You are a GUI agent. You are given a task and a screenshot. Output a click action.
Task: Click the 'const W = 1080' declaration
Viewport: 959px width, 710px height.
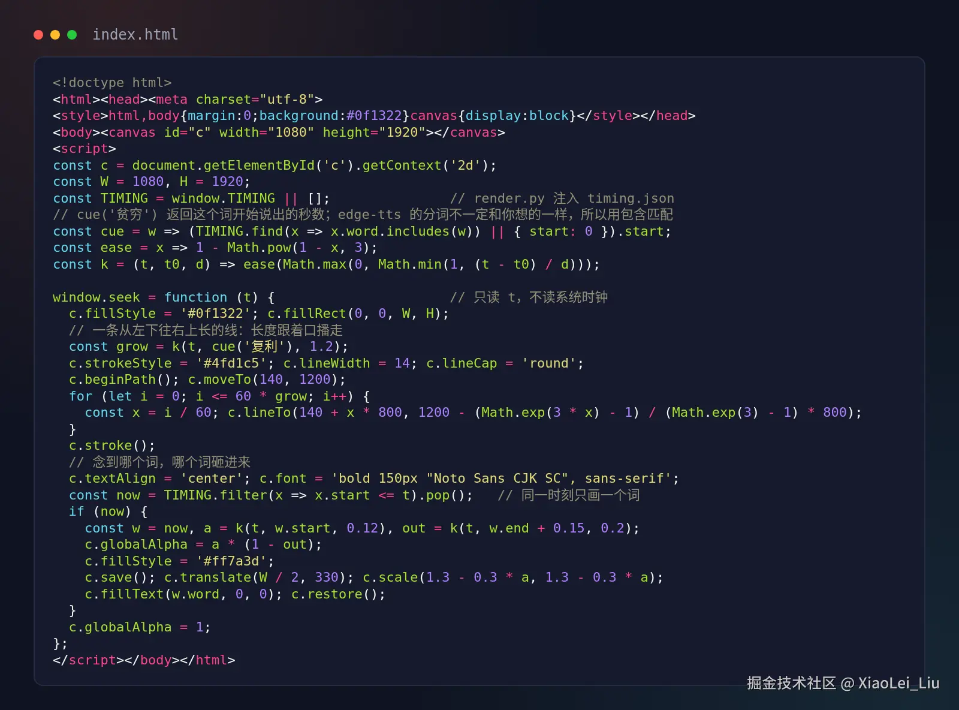point(108,182)
